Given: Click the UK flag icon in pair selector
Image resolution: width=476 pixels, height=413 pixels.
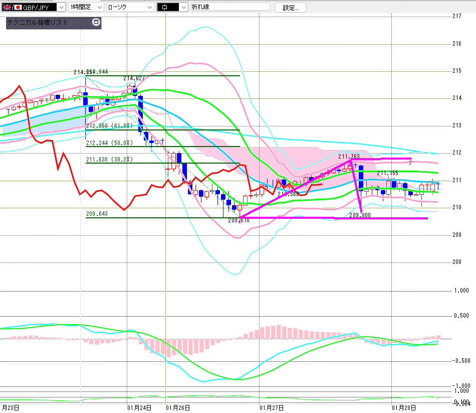Looking at the screenshot, I should (x=8, y=8).
